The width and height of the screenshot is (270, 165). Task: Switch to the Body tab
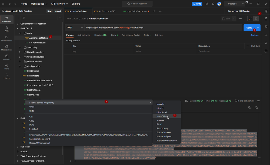(x=115, y=35)
